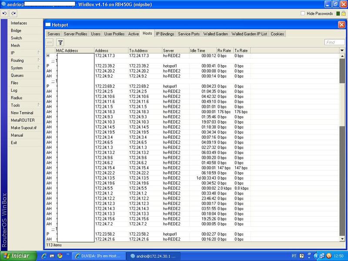The height and width of the screenshot is (261, 348).
Task: Click the Redo arrow icon in WinBox toolbar
Action: 13,13
